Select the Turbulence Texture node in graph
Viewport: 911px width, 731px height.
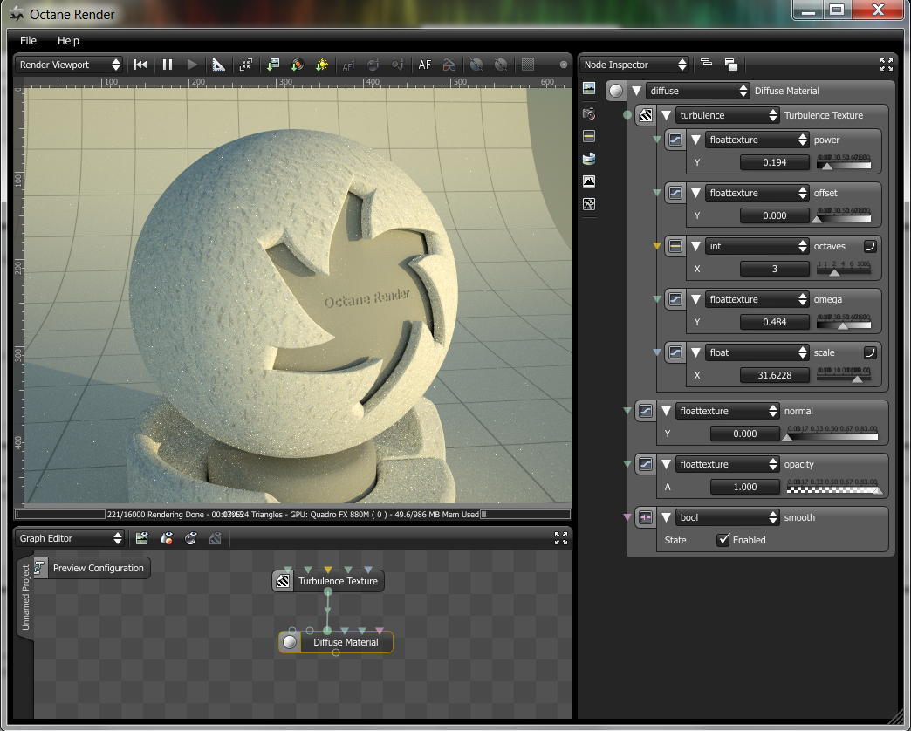[328, 581]
